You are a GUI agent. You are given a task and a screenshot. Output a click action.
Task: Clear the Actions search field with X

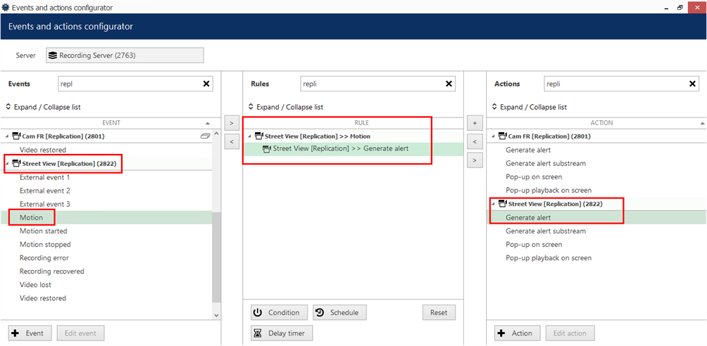coord(692,84)
